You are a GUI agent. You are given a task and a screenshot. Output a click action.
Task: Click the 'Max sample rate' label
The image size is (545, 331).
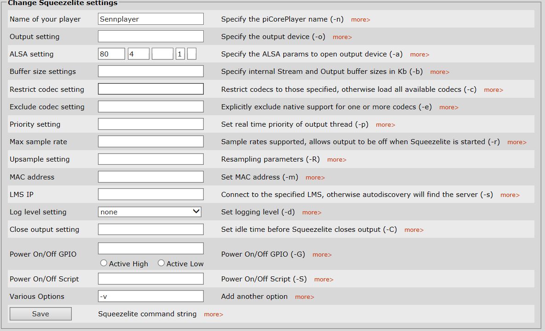pyautogui.click(x=38, y=141)
